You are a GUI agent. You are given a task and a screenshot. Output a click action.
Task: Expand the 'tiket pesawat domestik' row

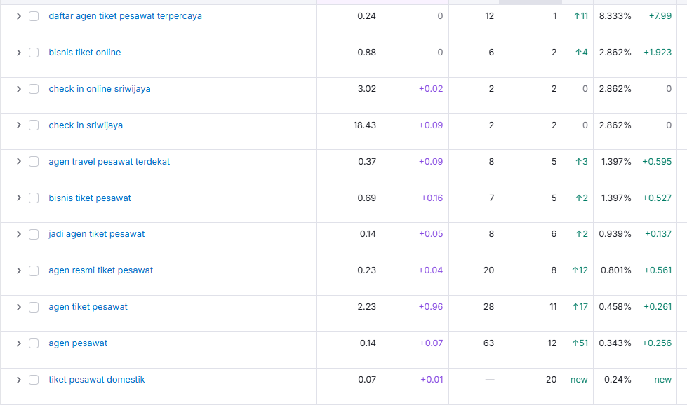click(19, 380)
